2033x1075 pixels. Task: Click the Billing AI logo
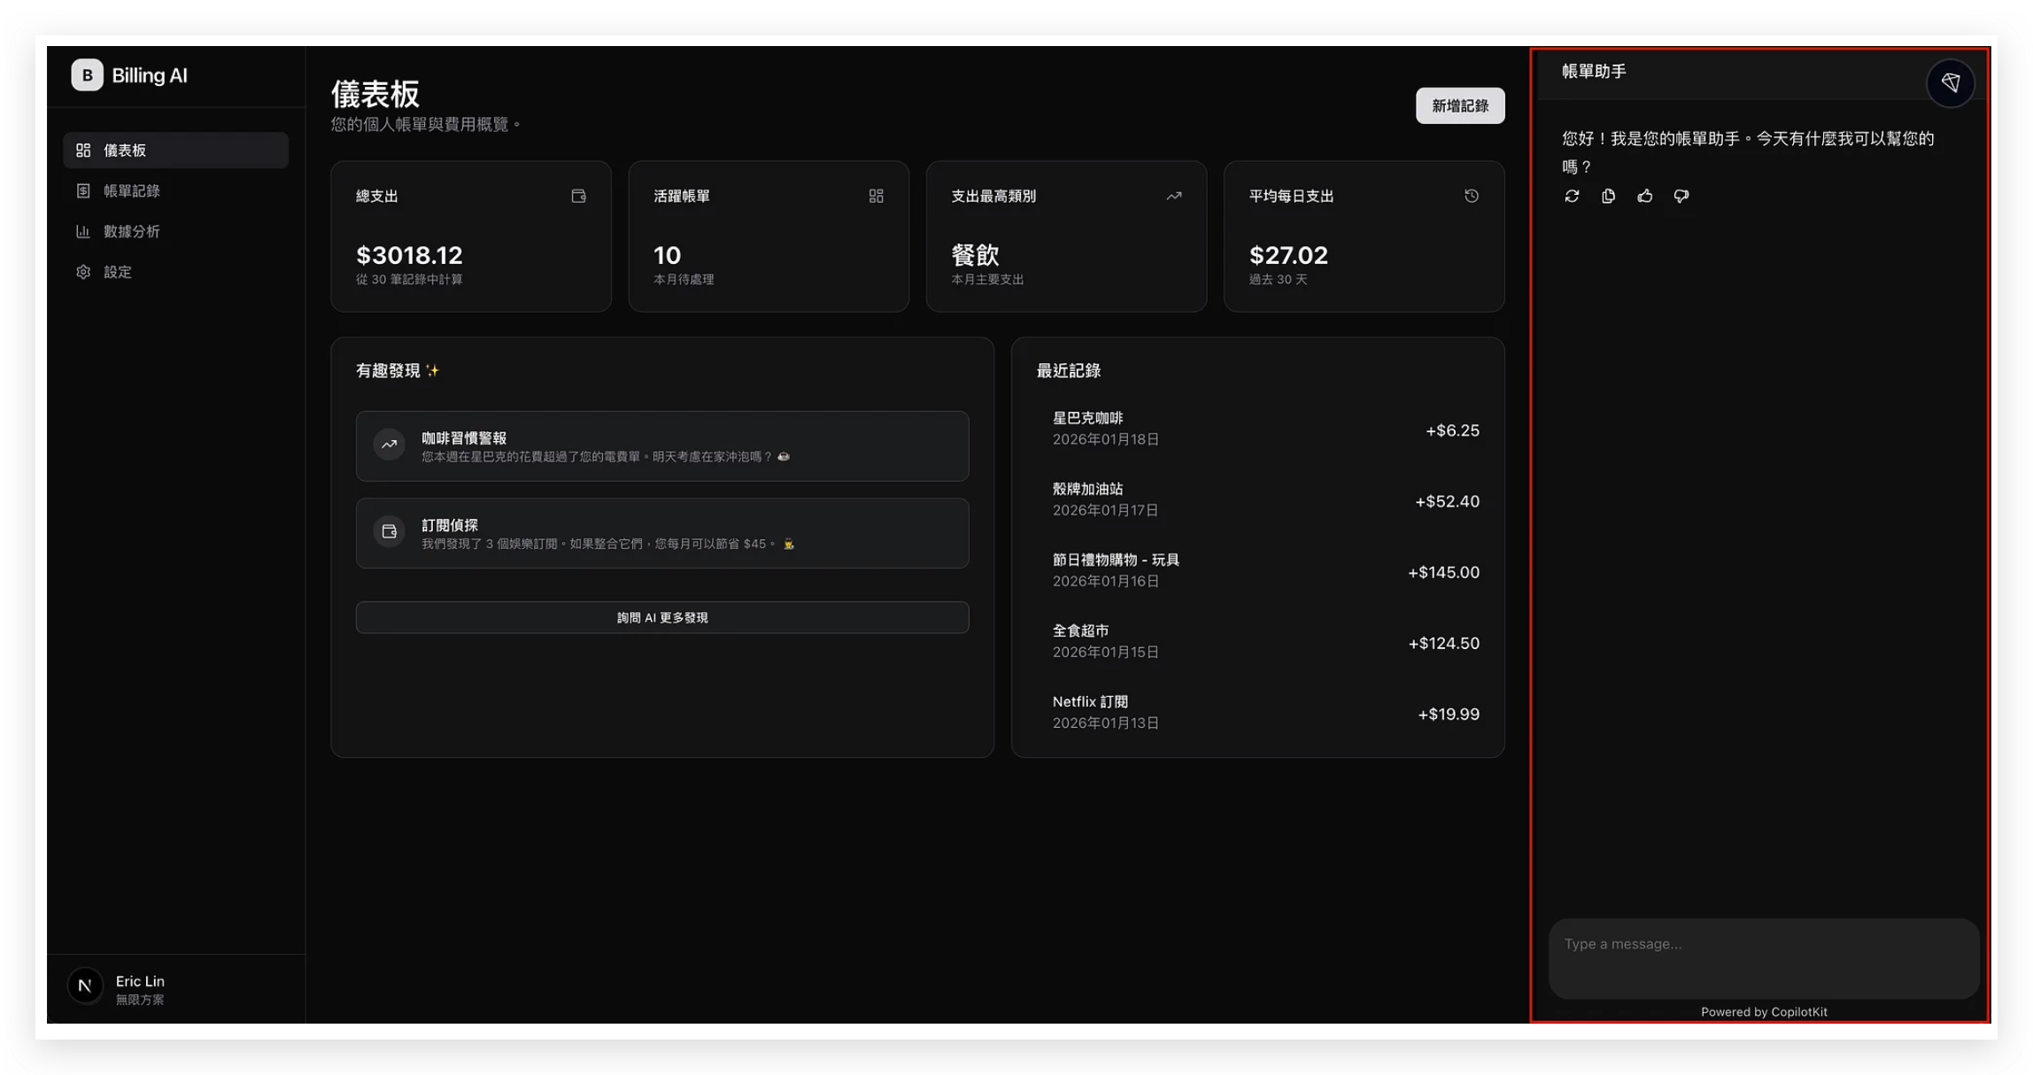point(87,75)
